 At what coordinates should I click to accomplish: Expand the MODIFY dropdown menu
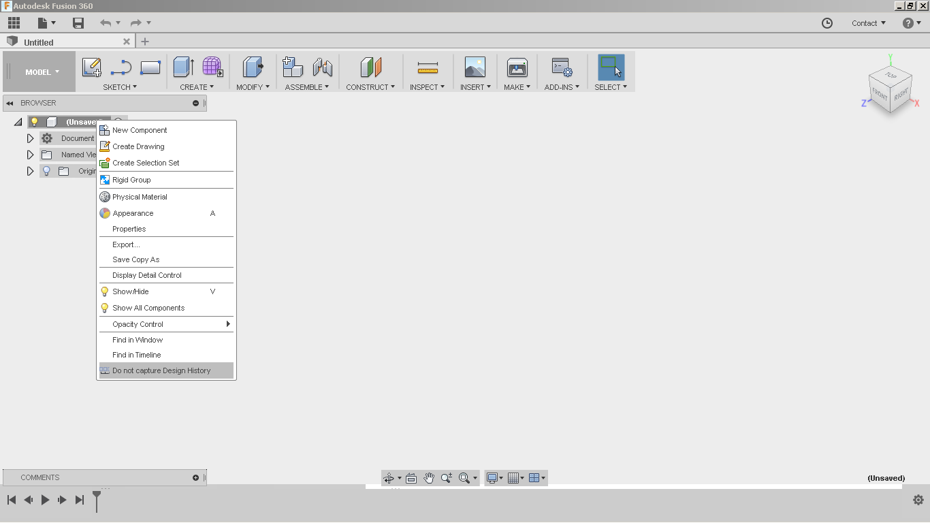point(253,87)
